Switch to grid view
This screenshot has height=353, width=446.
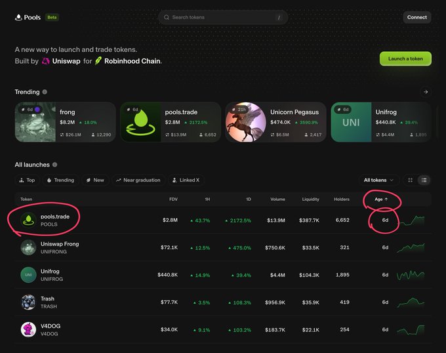click(410, 180)
